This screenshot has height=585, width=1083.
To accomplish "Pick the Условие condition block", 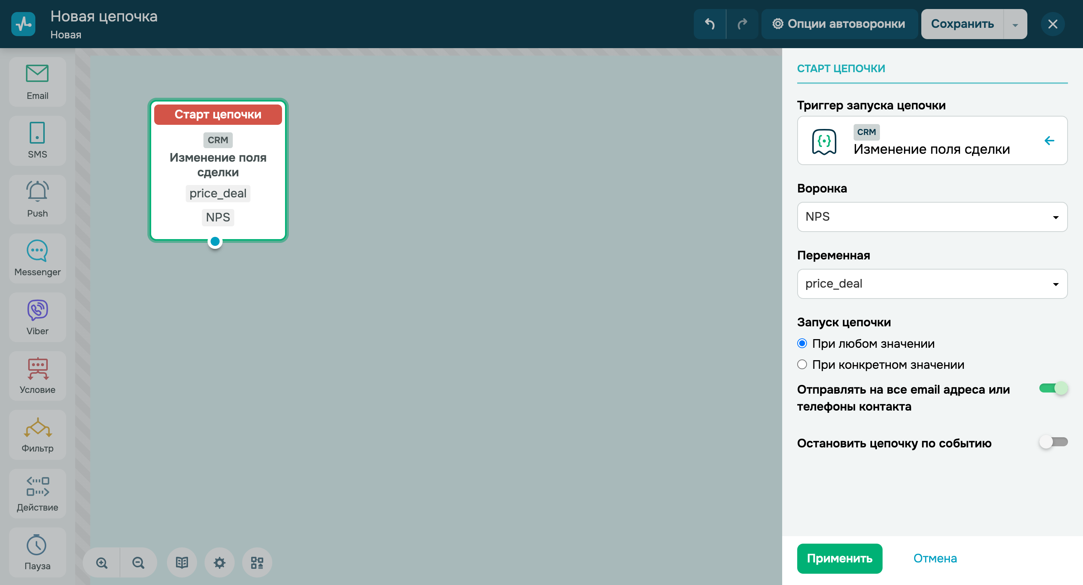I will pos(38,376).
